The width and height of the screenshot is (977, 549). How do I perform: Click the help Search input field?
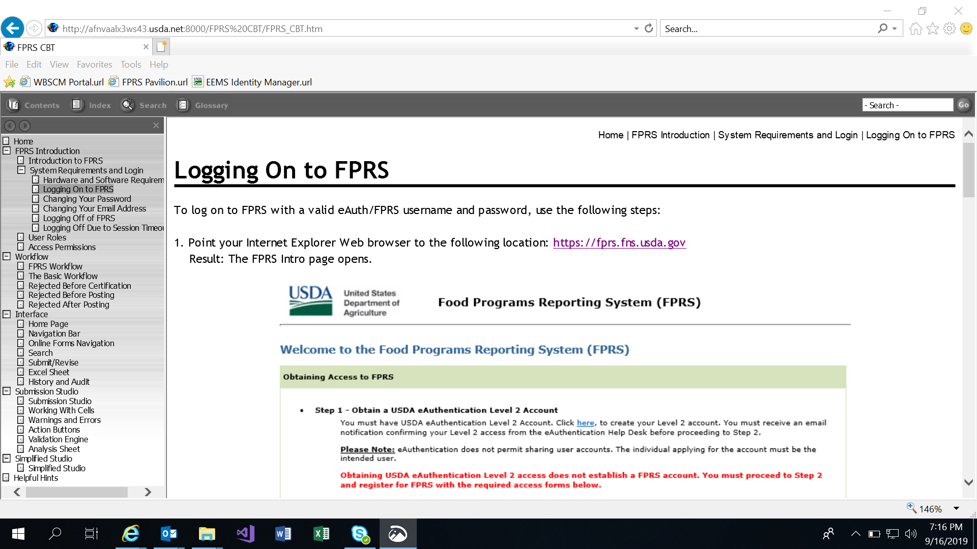907,105
